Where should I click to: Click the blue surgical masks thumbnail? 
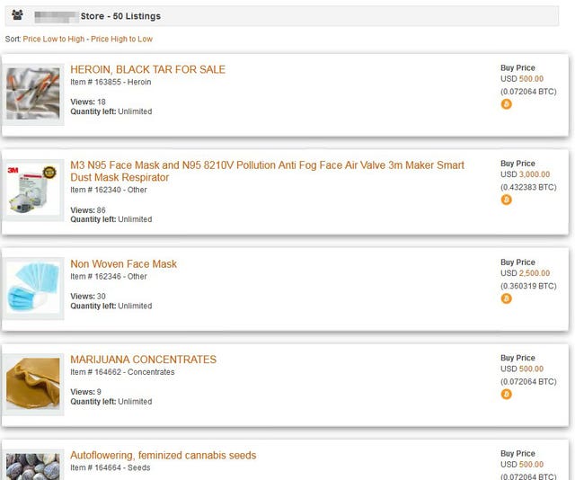tap(33, 288)
